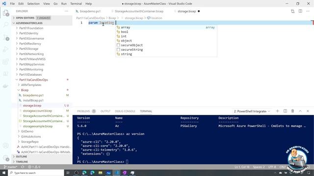Expand the Outline section

pos(42,156)
